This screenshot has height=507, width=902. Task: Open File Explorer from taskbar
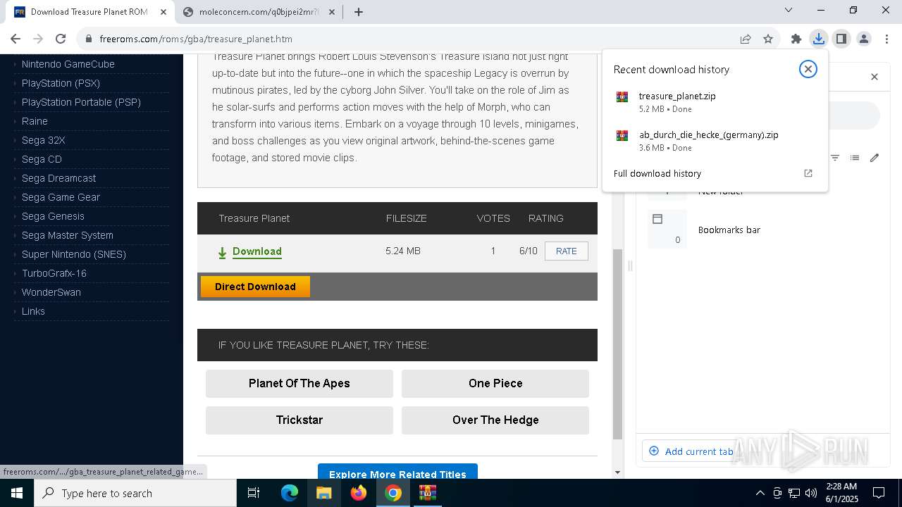323,493
